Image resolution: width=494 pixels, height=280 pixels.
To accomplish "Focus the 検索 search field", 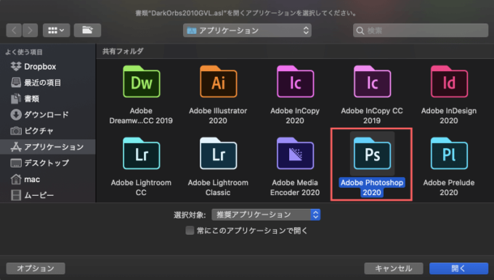I will [421, 30].
